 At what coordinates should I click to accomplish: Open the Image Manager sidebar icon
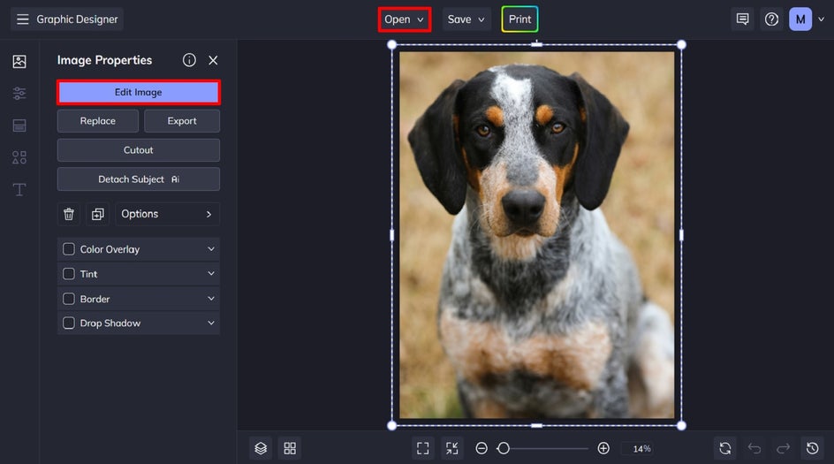pos(19,62)
